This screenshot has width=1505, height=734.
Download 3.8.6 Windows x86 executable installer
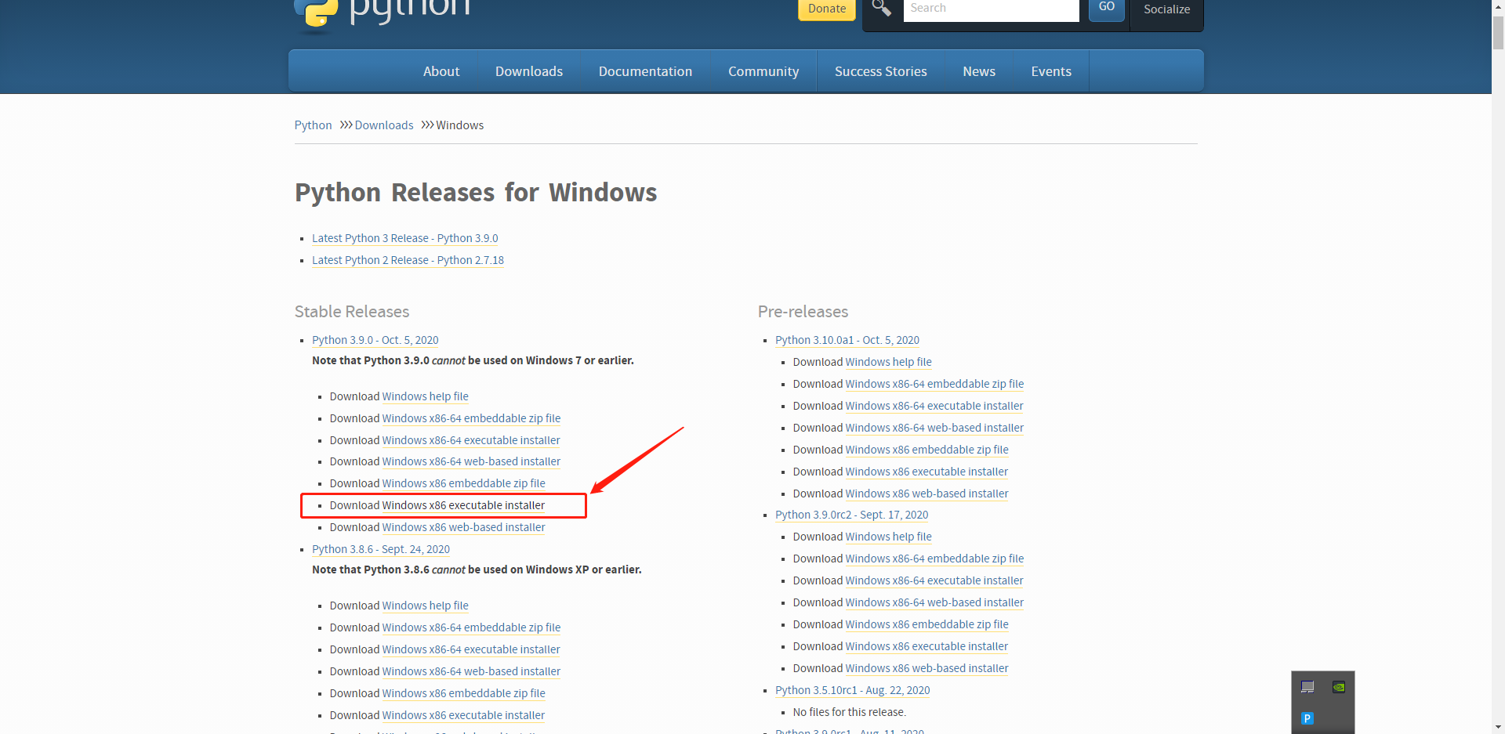point(463,715)
